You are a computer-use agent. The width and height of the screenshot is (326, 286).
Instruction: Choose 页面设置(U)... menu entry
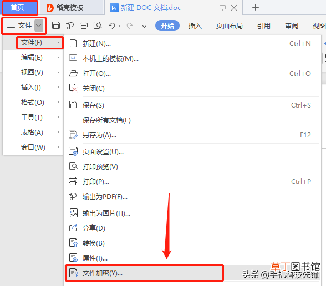click(192, 151)
